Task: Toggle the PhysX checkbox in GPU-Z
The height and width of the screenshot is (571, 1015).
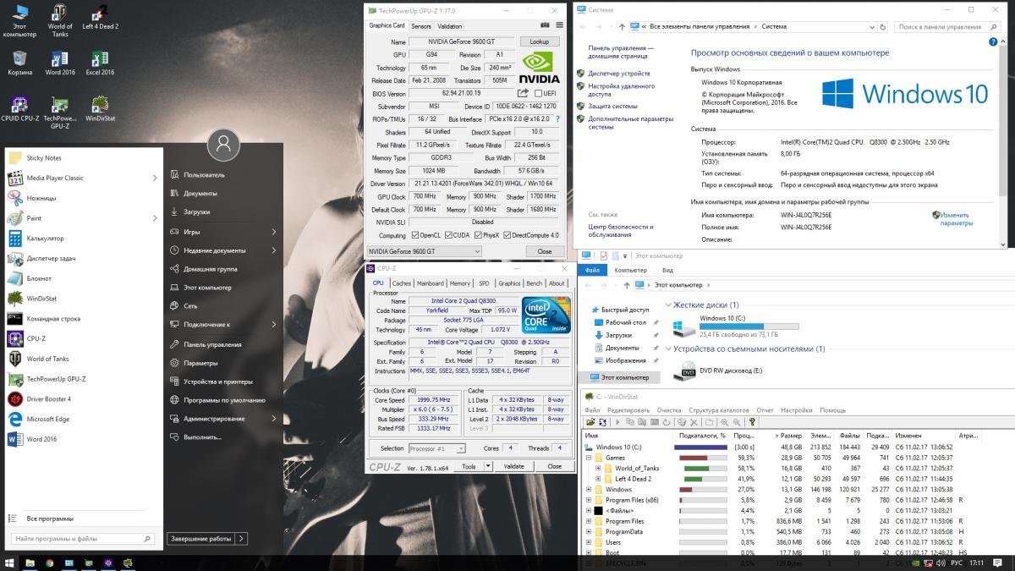Action: [x=478, y=235]
